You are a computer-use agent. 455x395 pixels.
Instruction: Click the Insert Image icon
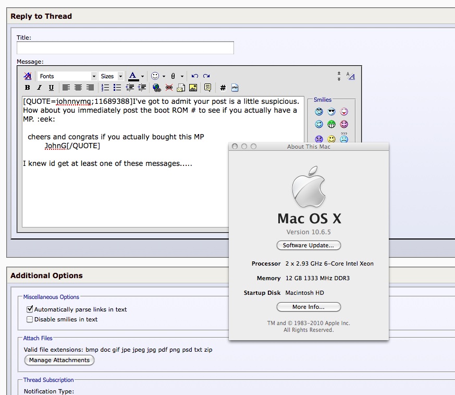click(x=193, y=88)
